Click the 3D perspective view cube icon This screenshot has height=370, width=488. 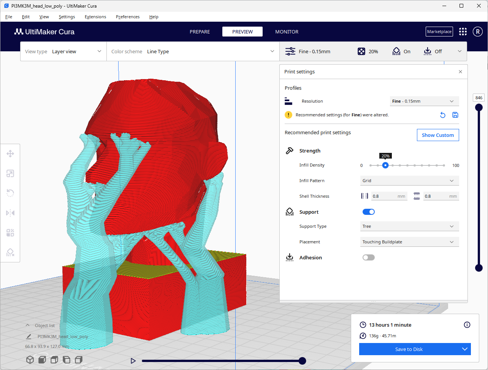30,360
